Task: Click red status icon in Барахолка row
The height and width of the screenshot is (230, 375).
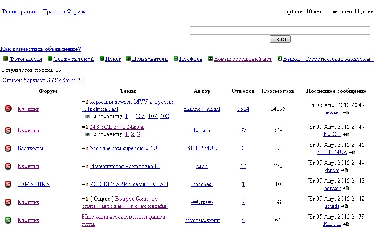Action: pos(8,148)
